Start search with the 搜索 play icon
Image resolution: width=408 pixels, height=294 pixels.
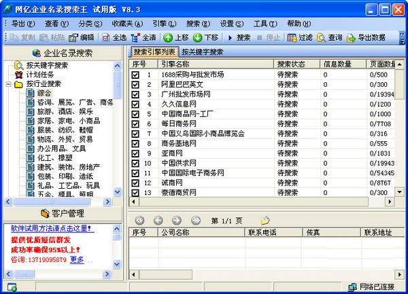click(x=230, y=38)
